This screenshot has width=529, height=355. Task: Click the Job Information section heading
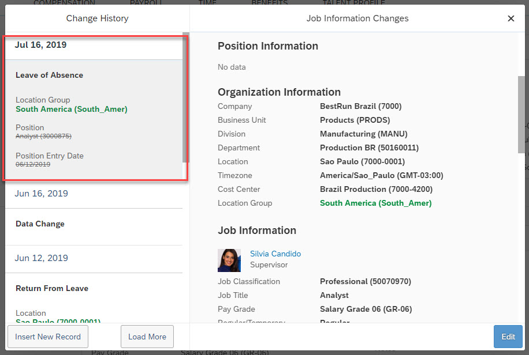[257, 231]
